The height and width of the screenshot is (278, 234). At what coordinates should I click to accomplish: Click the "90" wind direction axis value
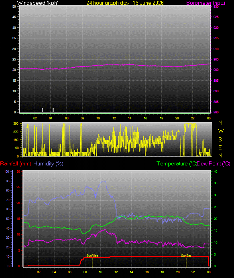coord(17,148)
